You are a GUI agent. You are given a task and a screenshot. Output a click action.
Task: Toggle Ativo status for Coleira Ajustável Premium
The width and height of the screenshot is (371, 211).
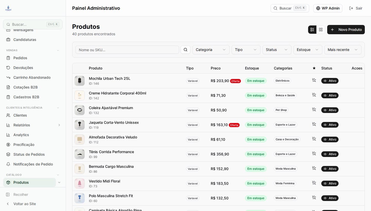coord(330,110)
